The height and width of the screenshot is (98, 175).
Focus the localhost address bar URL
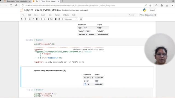pos(70,5)
